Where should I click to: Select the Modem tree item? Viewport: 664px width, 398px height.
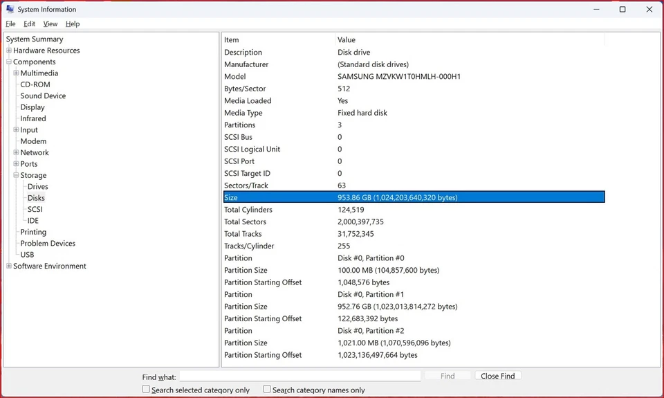(x=33, y=141)
